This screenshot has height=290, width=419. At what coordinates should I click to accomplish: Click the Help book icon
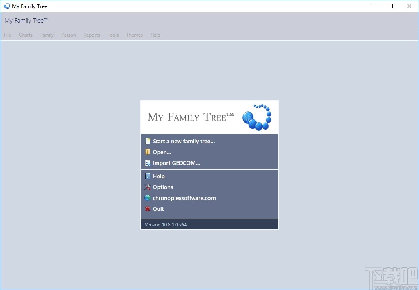(x=148, y=176)
